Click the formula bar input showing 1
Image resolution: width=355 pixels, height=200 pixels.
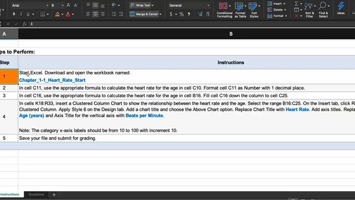[192, 24]
